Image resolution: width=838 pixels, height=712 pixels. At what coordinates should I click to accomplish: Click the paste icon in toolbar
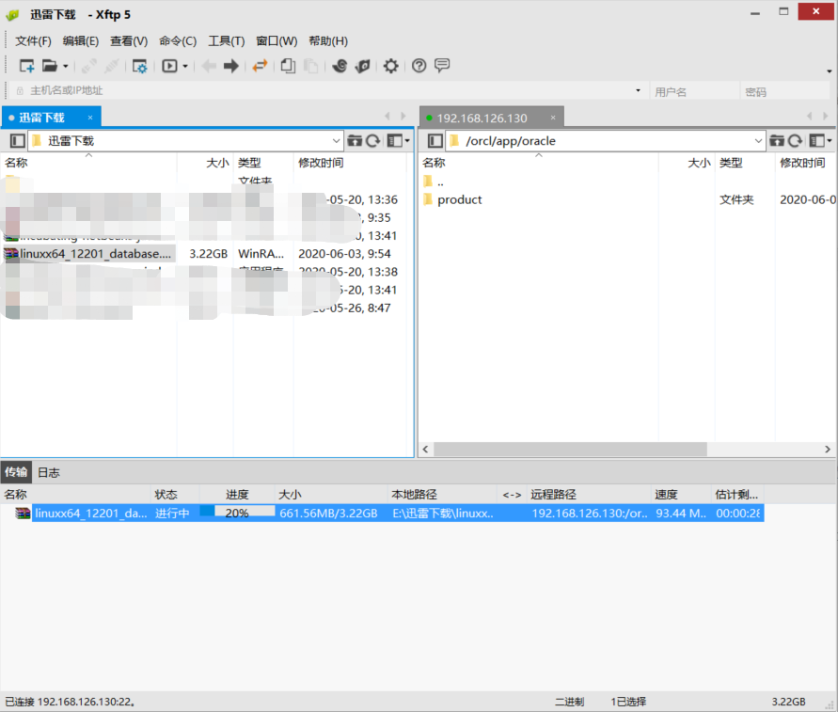310,66
